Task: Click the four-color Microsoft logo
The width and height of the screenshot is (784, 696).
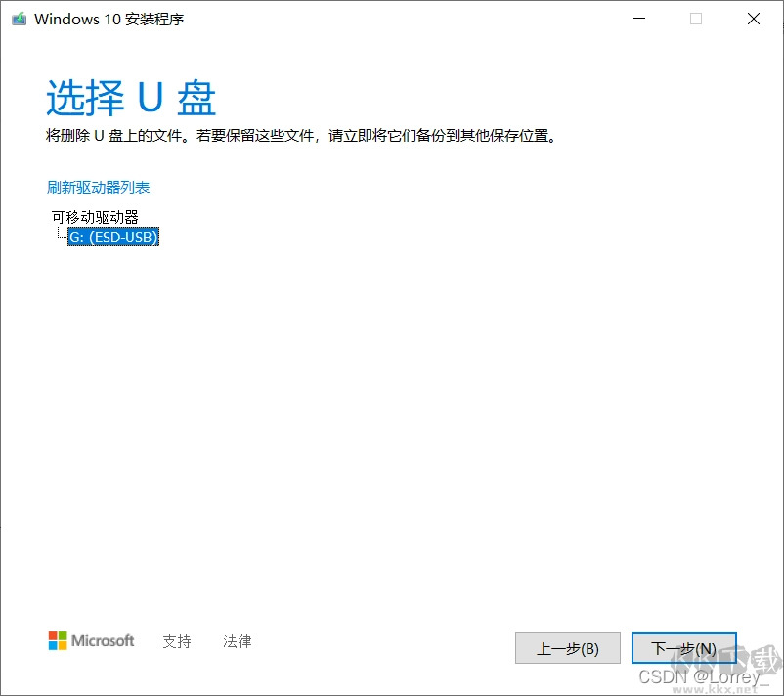Action: 59,641
